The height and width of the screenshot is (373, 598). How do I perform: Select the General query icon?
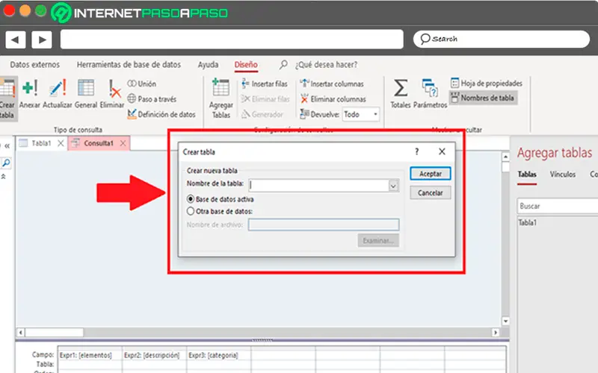coord(86,94)
